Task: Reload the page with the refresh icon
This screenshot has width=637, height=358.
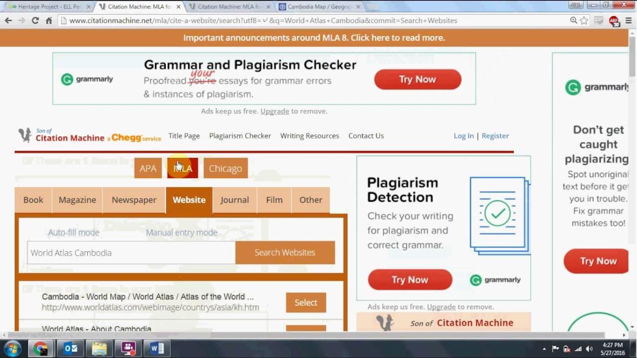Action: [35, 21]
